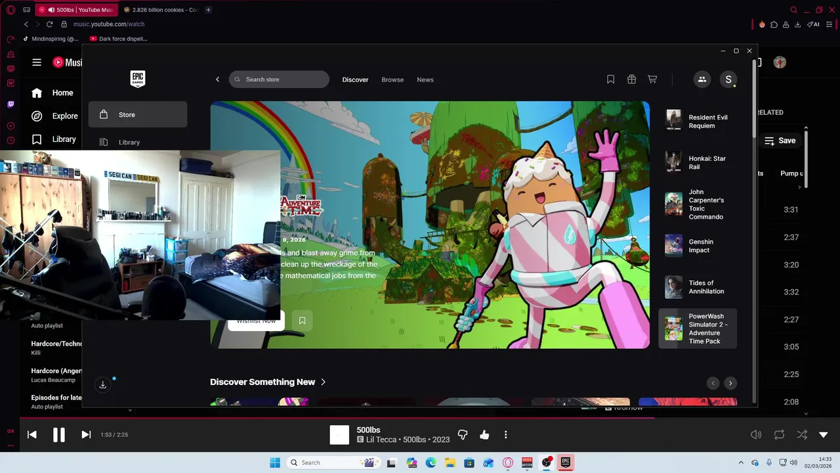Switch to 500lbs YouTube Music browser tab
The width and height of the screenshot is (840, 473).
[x=77, y=10]
